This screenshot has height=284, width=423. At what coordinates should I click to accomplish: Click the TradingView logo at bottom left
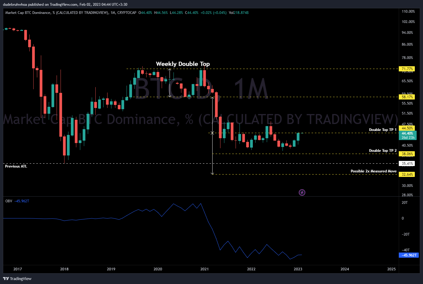click(17, 279)
